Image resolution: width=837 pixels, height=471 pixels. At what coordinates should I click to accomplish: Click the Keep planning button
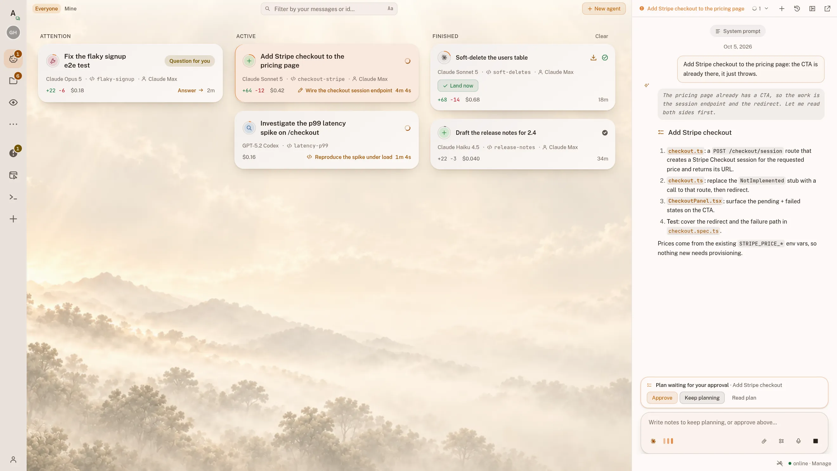(x=702, y=397)
